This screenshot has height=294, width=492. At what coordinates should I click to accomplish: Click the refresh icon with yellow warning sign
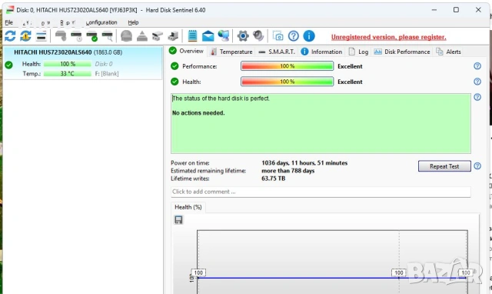pos(25,36)
